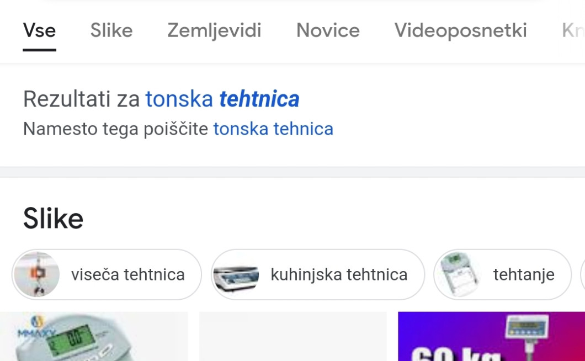Go to the Novice tab
585x361 pixels.
click(x=328, y=30)
